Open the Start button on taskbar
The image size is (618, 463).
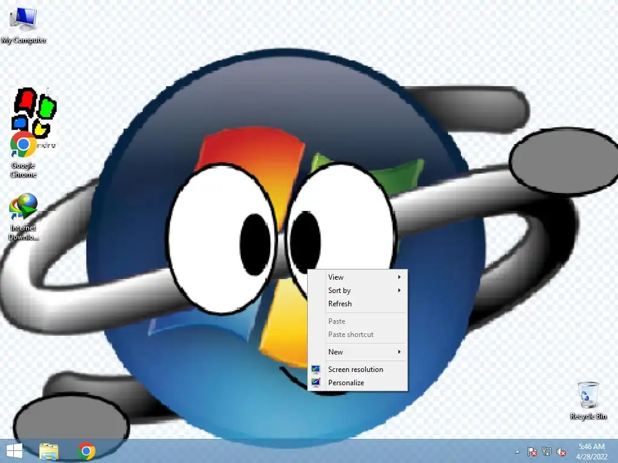click(x=14, y=451)
